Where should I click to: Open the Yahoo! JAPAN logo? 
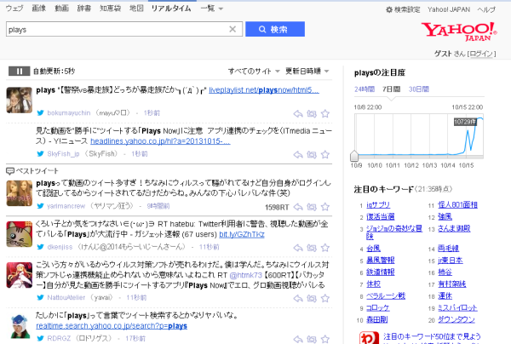pyautogui.click(x=459, y=32)
